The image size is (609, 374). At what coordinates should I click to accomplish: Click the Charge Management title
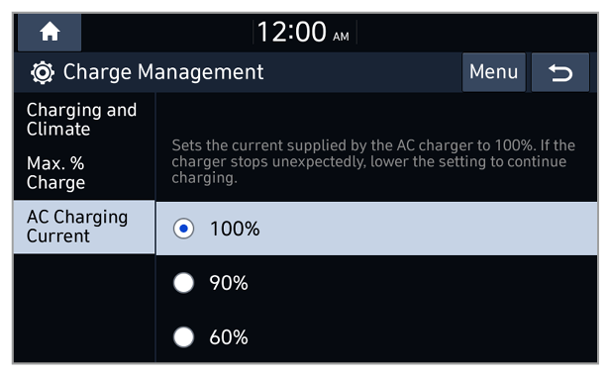[x=163, y=72]
